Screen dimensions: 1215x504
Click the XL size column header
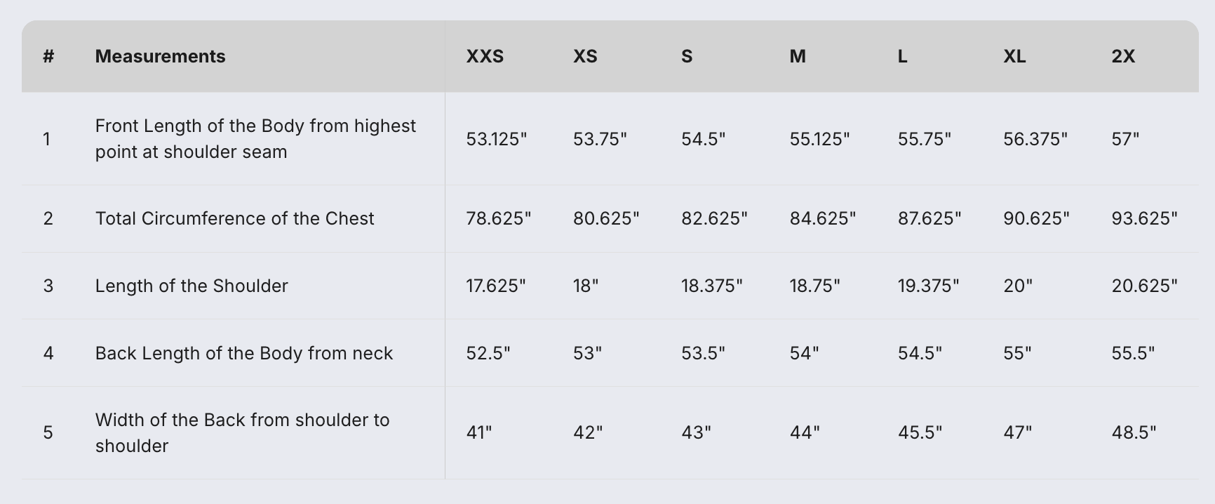1014,56
